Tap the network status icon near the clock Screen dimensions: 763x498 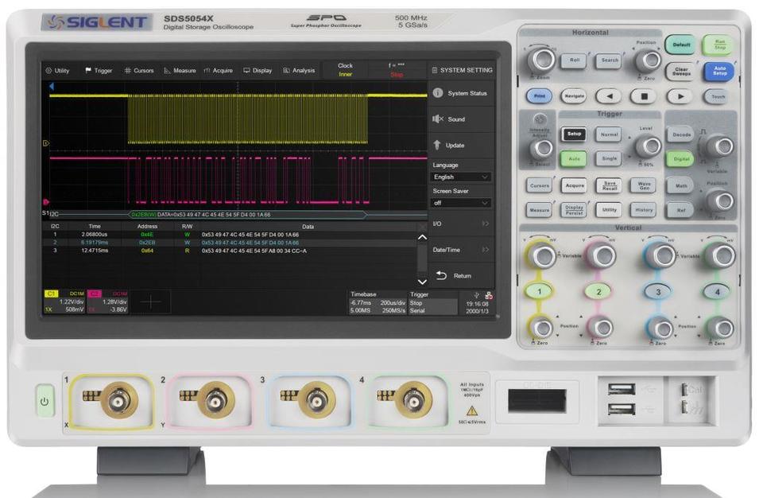click(x=489, y=295)
